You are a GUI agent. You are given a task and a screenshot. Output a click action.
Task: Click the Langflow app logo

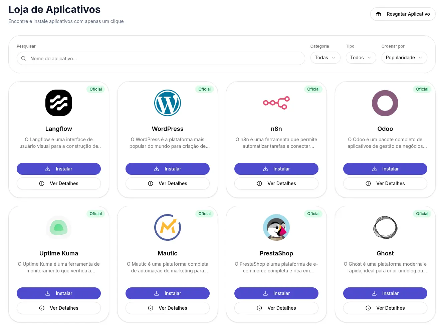tap(59, 103)
